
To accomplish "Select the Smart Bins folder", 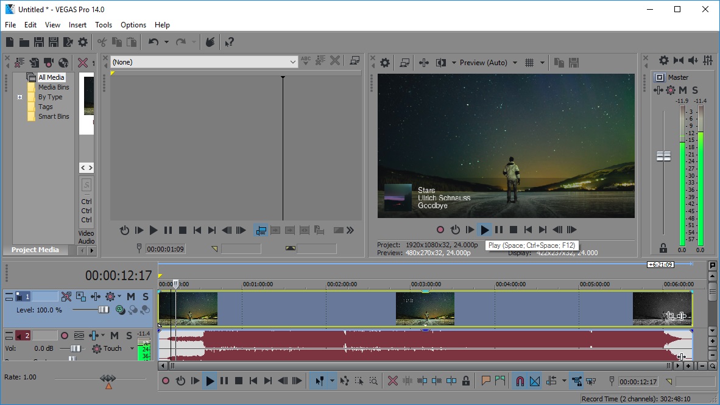I will [53, 116].
